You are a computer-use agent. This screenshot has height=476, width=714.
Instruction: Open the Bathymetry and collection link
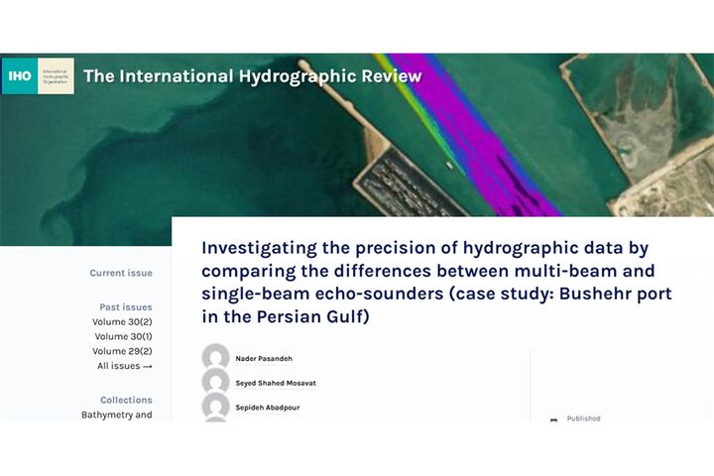(x=116, y=415)
